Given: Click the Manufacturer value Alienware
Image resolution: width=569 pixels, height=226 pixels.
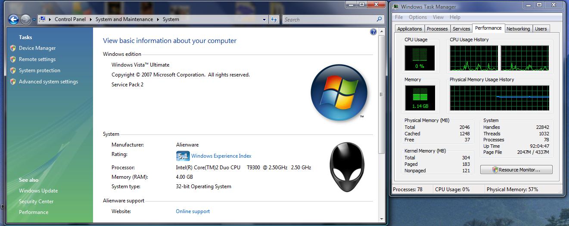Looking at the screenshot, I should pos(187,145).
